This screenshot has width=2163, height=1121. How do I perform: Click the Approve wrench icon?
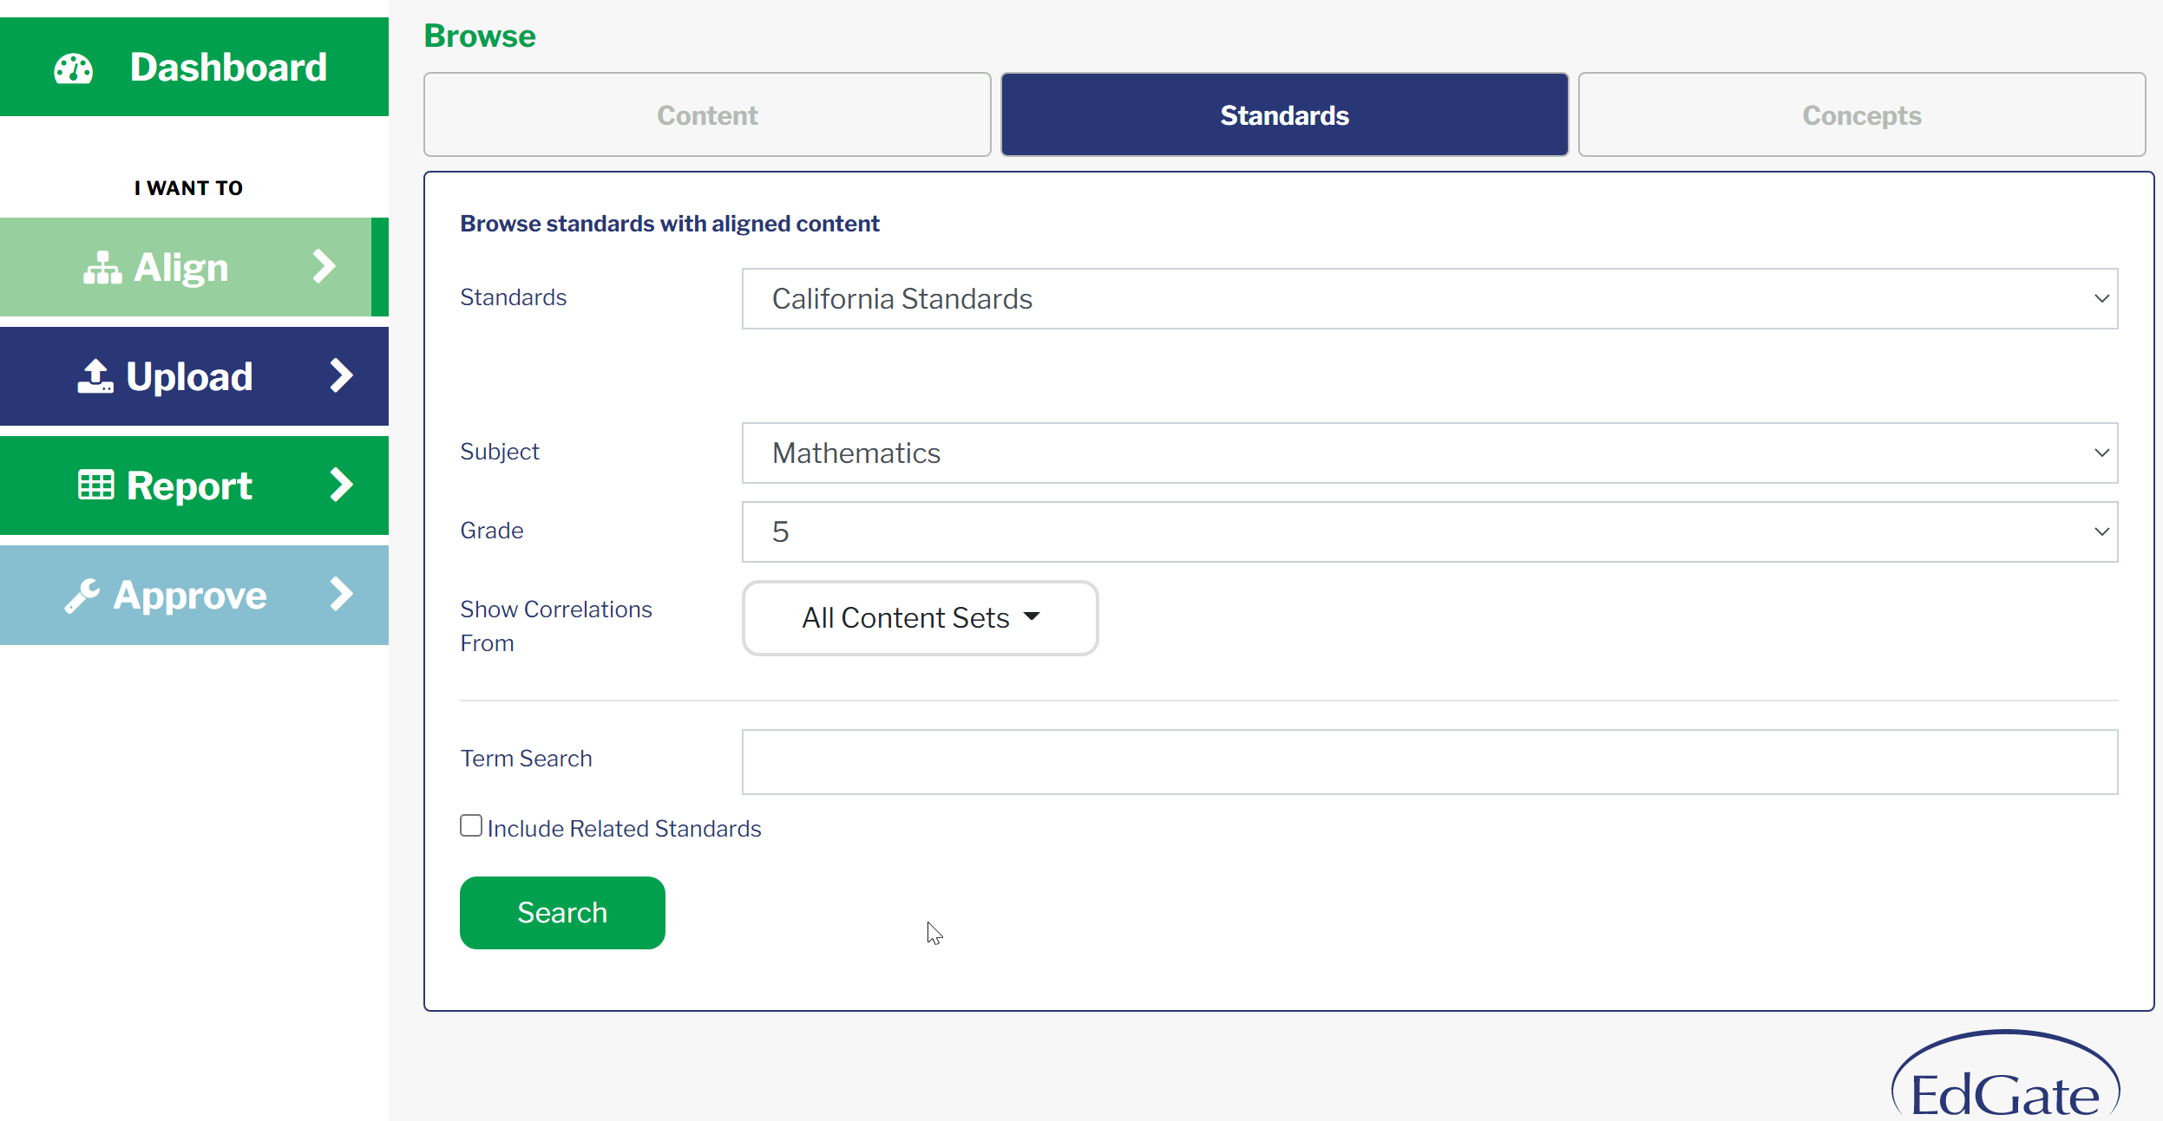(x=82, y=596)
